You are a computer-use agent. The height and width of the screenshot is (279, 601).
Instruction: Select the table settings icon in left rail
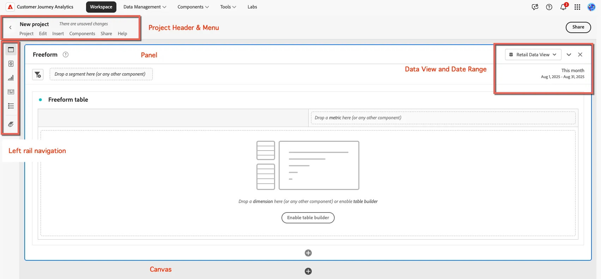[x=11, y=92]
